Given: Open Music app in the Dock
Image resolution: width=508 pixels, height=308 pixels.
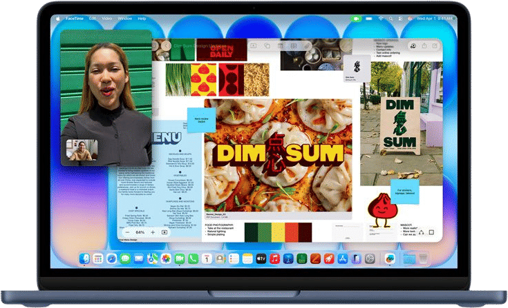Looking at the screenshot, I should click(x=275, y=258).
